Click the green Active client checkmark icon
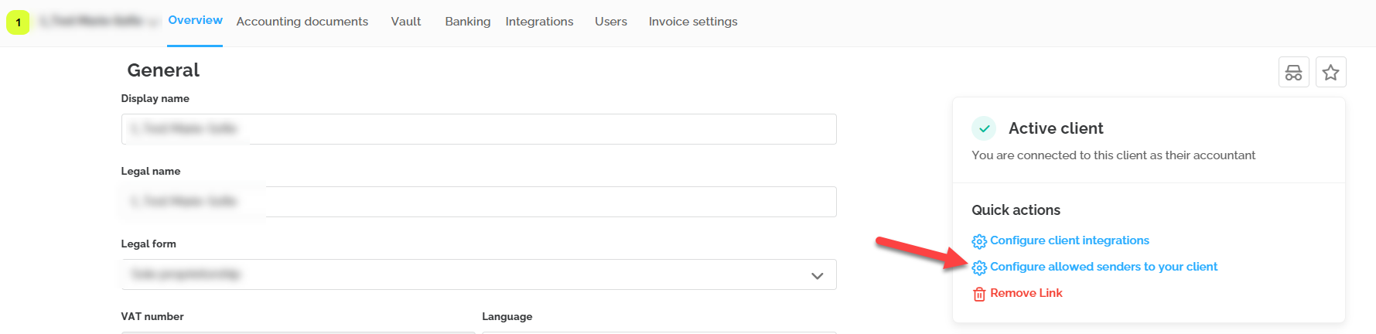Screen dimensions: 1376x334 pyautogui.click(x=984, y=129)
